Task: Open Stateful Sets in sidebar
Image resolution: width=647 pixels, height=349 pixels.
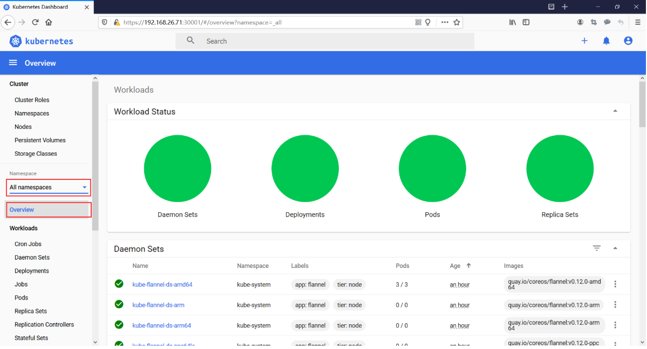Action: [31, 338]
